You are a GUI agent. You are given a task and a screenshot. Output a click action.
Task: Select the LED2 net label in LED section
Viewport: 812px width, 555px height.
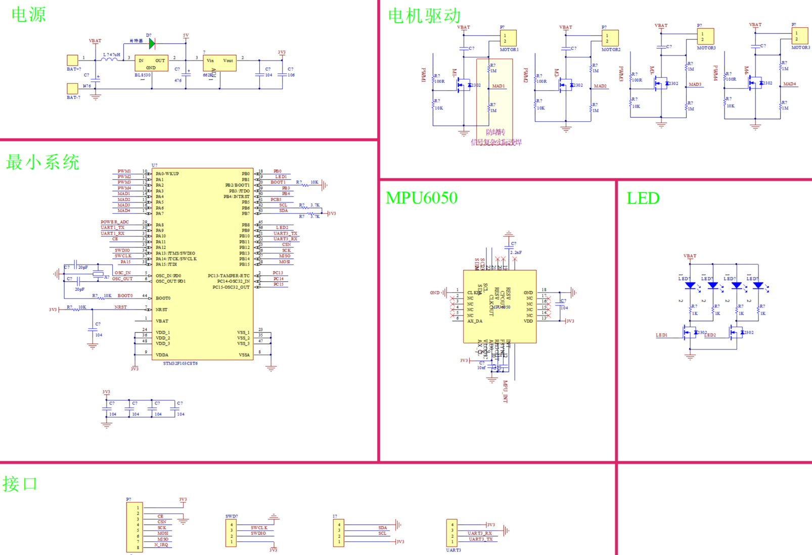point(710,335)
